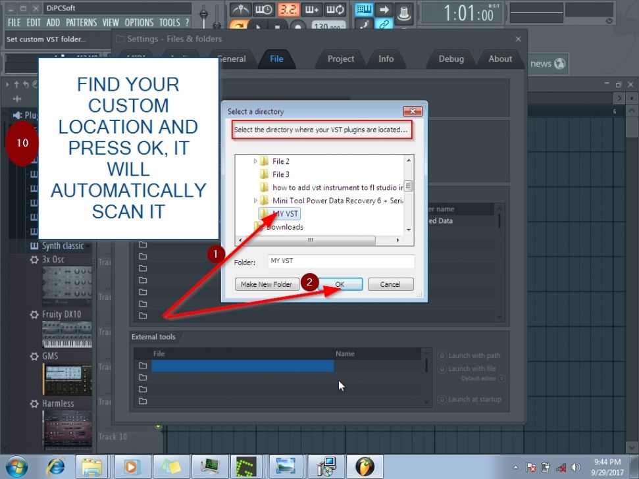The width and height of the screenshot is (639, 479).
Task: Show hidden icons in the system tray
Action: coord(515,467)
